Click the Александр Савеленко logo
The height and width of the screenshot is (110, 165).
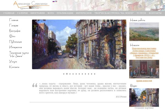31,5
